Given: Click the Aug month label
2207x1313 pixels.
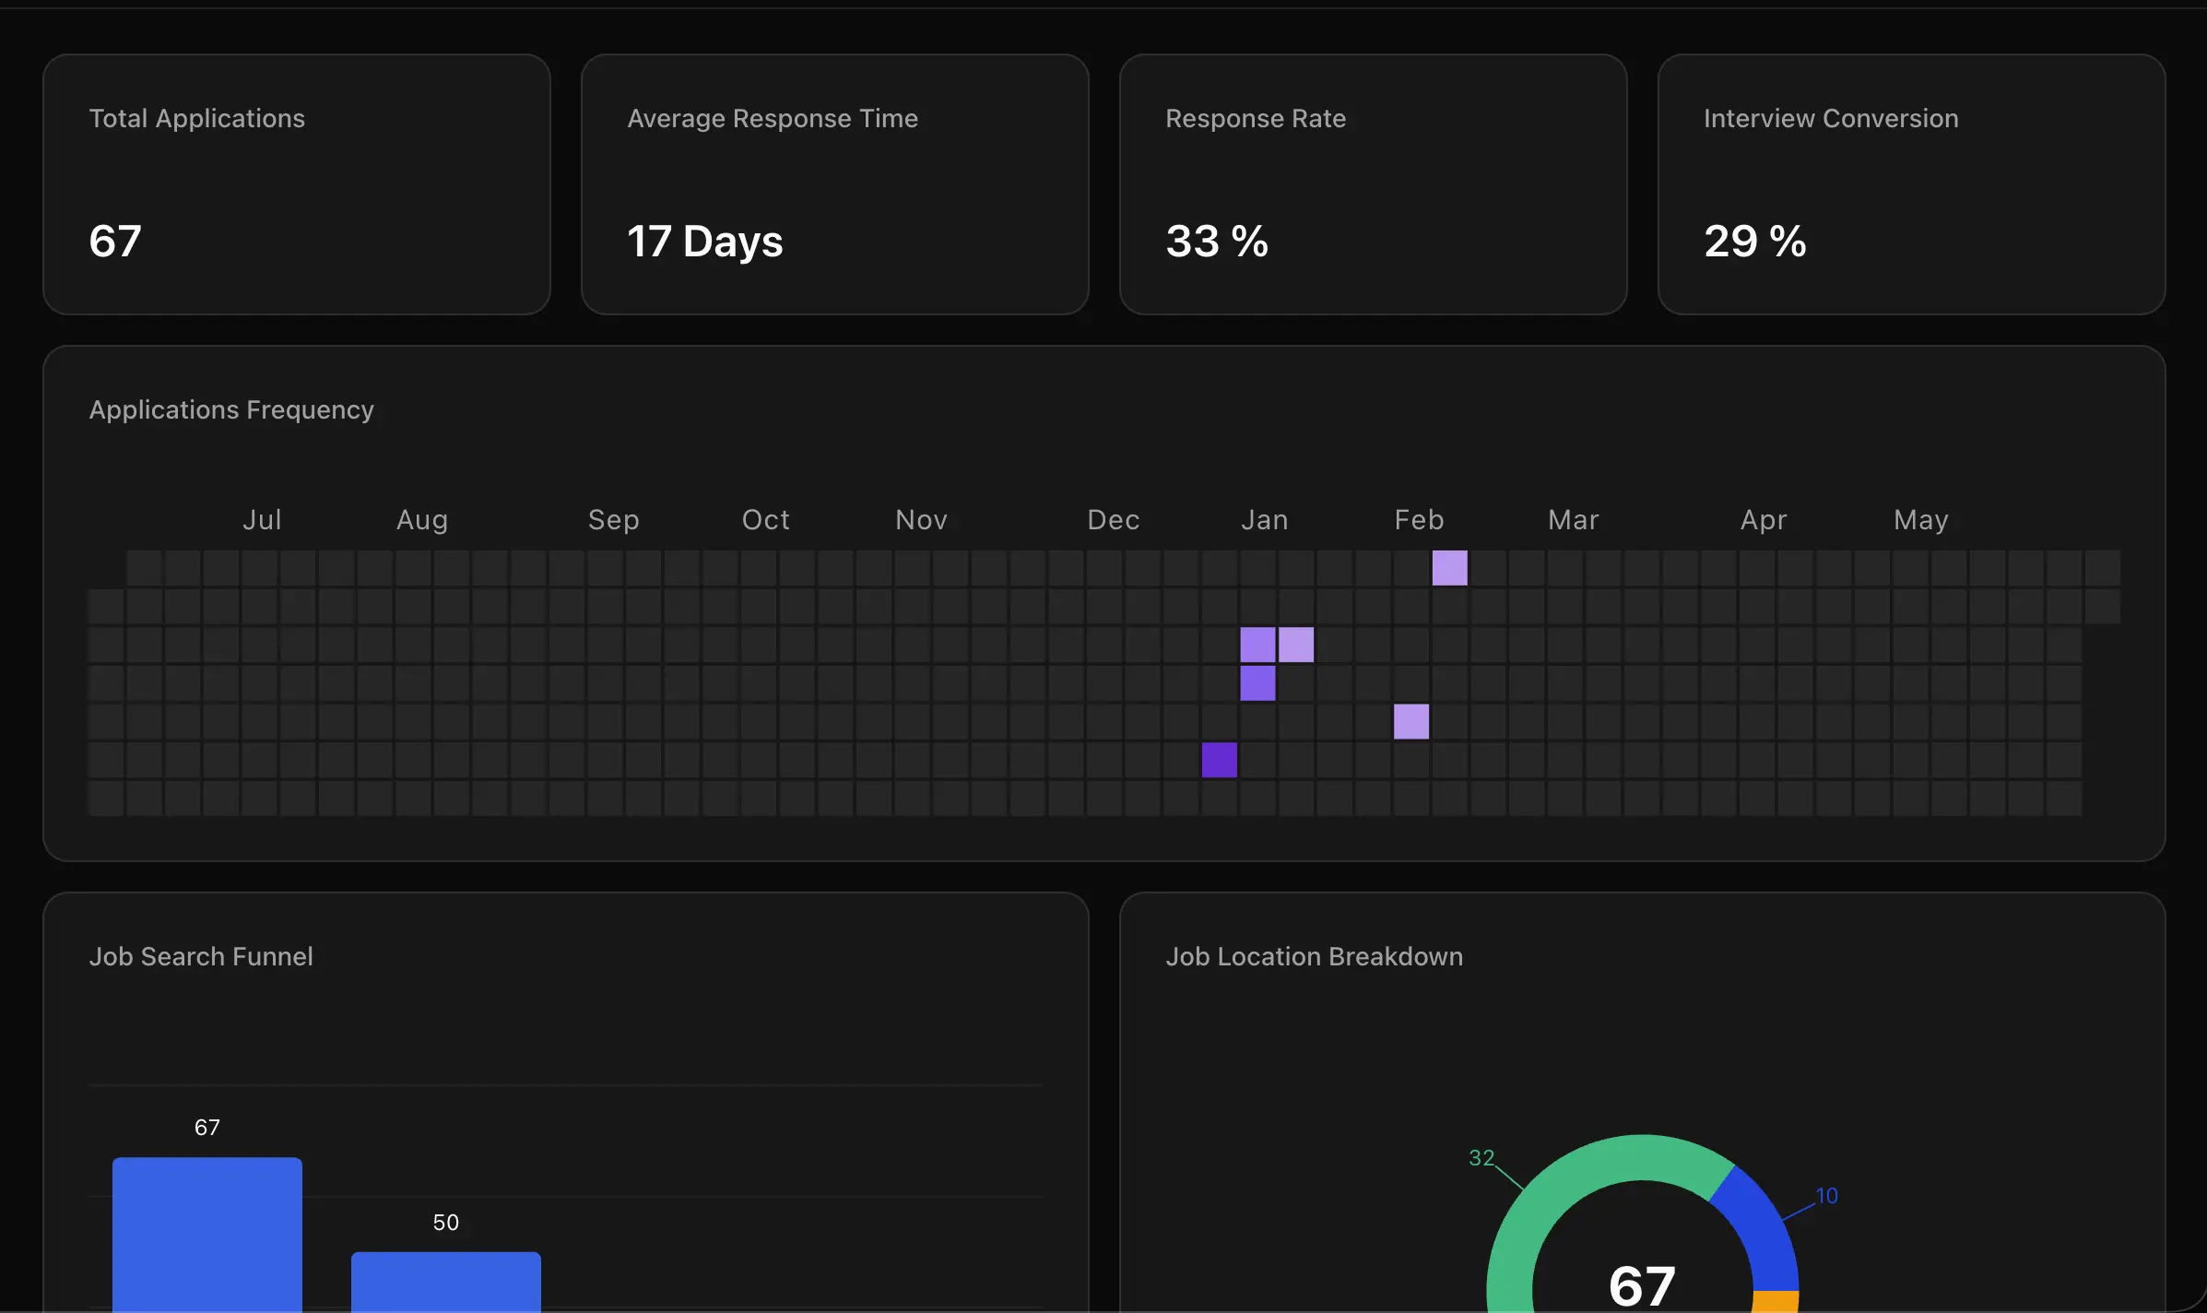Looking at the screenshot, I should point(422,521).
